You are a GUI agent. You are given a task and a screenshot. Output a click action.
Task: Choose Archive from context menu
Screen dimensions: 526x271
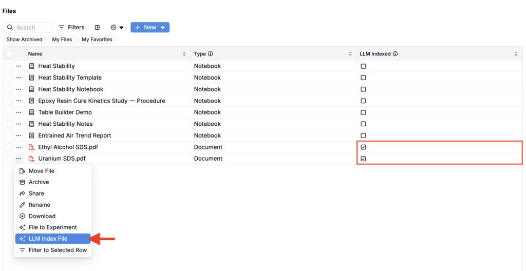click(x=53, y=182)
